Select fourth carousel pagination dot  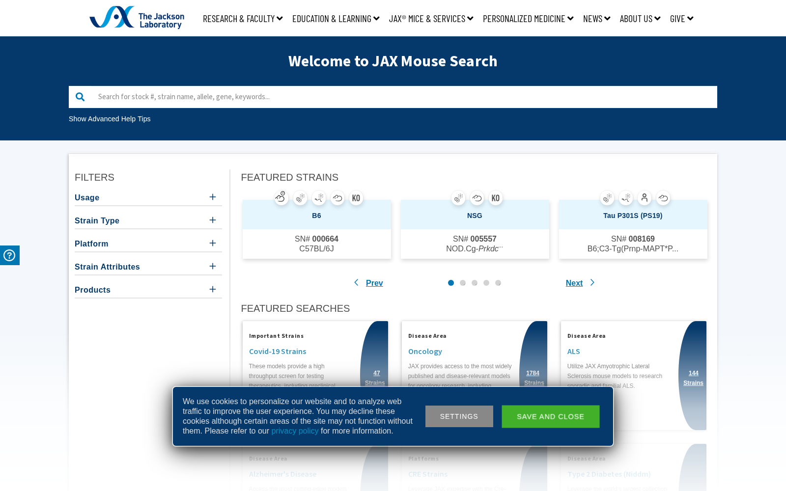(x=486, y=283)
